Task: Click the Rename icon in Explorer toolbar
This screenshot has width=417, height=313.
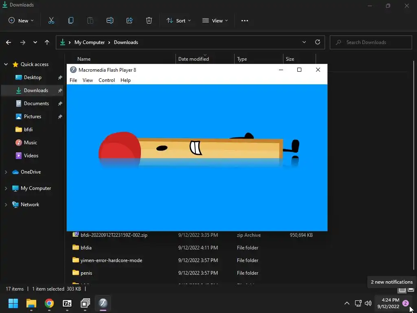Action: 110,20
